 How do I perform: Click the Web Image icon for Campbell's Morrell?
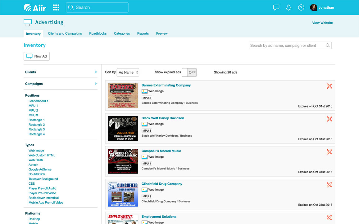click(x=144, y=157)
